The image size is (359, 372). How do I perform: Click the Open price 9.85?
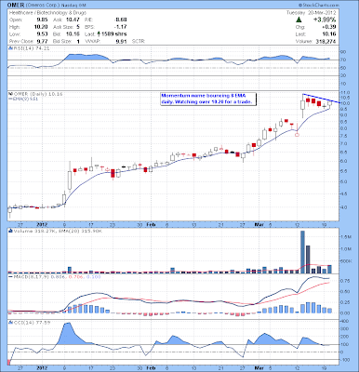42,20
